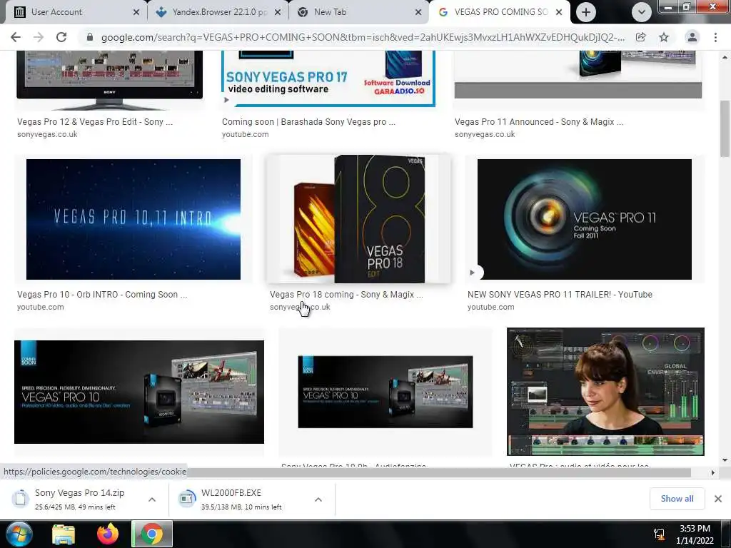Open WL2000FB.EXE download item
Viewport: 731px width, 548px height.
241,499
